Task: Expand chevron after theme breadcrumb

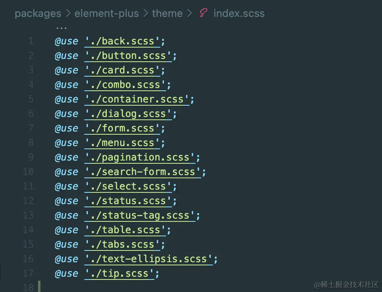Action: [189, 13]
